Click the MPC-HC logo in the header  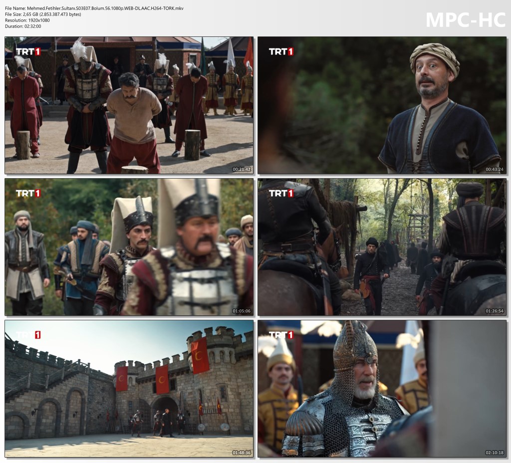tap(465, 19)
